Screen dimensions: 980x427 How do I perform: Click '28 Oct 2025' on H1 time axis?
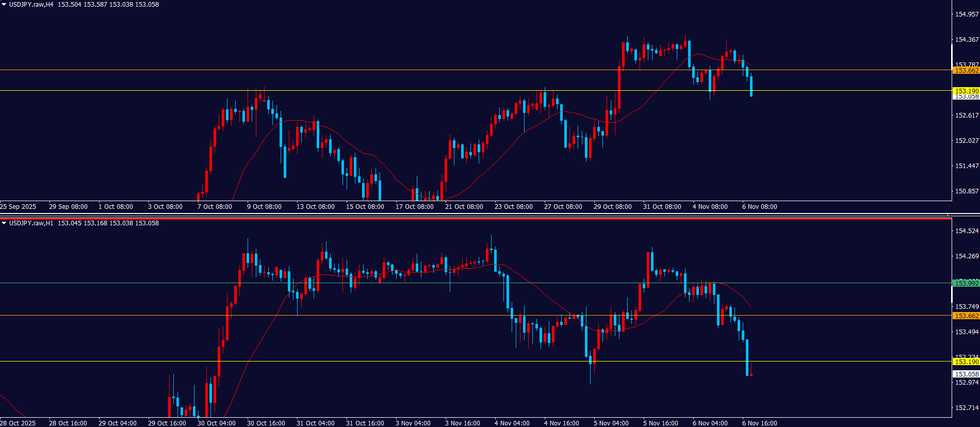click(x=19, y=423)
